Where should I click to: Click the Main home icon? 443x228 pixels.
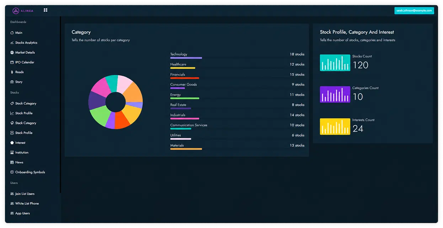point(12,33)
